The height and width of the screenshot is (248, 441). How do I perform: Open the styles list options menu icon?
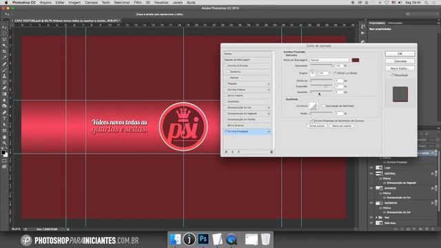click(271, 152)
